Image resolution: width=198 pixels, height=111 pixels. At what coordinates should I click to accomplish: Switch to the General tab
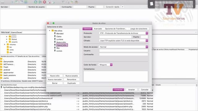pyautogui.click(x=87, y=29)
